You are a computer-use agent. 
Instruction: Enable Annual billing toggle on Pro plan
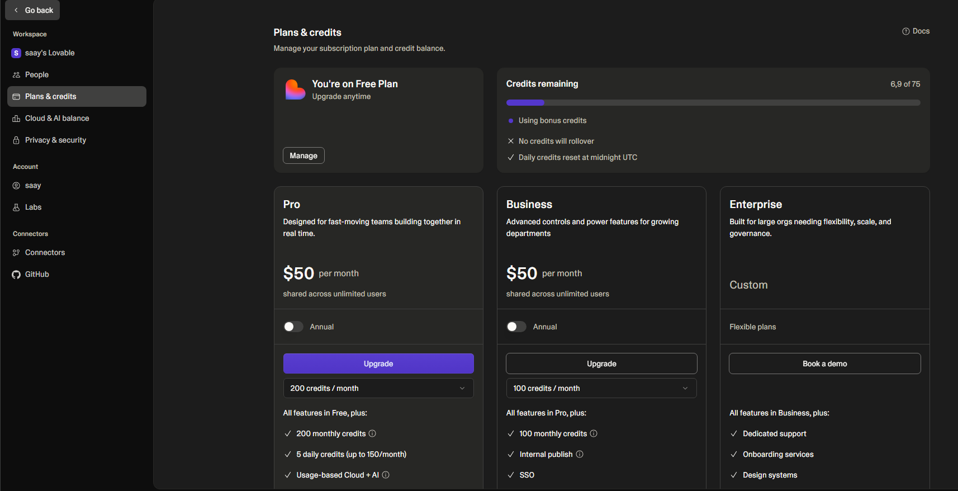(293, 327)
